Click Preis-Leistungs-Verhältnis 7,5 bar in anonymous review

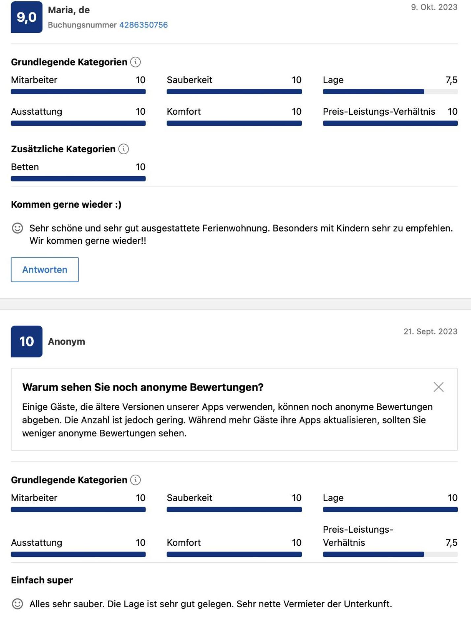pyautogui.click(x=390, y=554)
